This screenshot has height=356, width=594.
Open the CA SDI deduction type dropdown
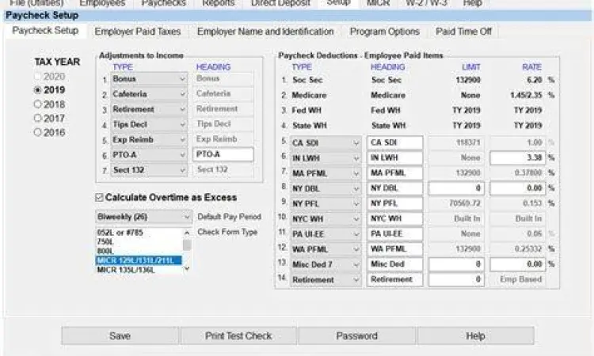(326, 142)
